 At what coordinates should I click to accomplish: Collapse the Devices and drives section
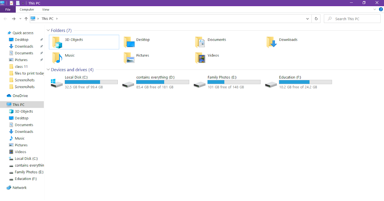click(x=48, y=70)
